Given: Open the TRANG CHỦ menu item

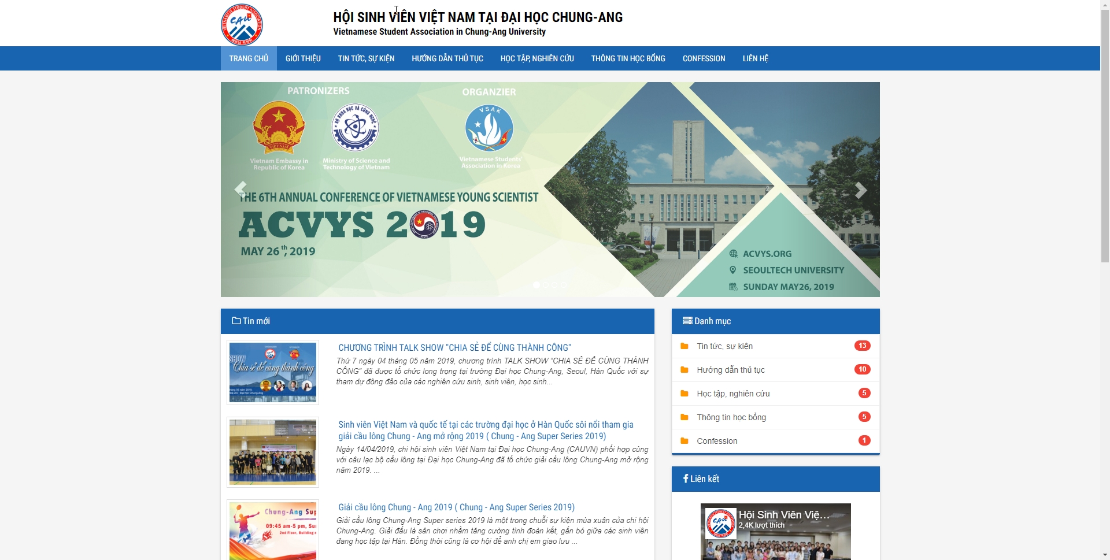Looking at the screenshot, I should pyautogui.click(x=249, y=58).
